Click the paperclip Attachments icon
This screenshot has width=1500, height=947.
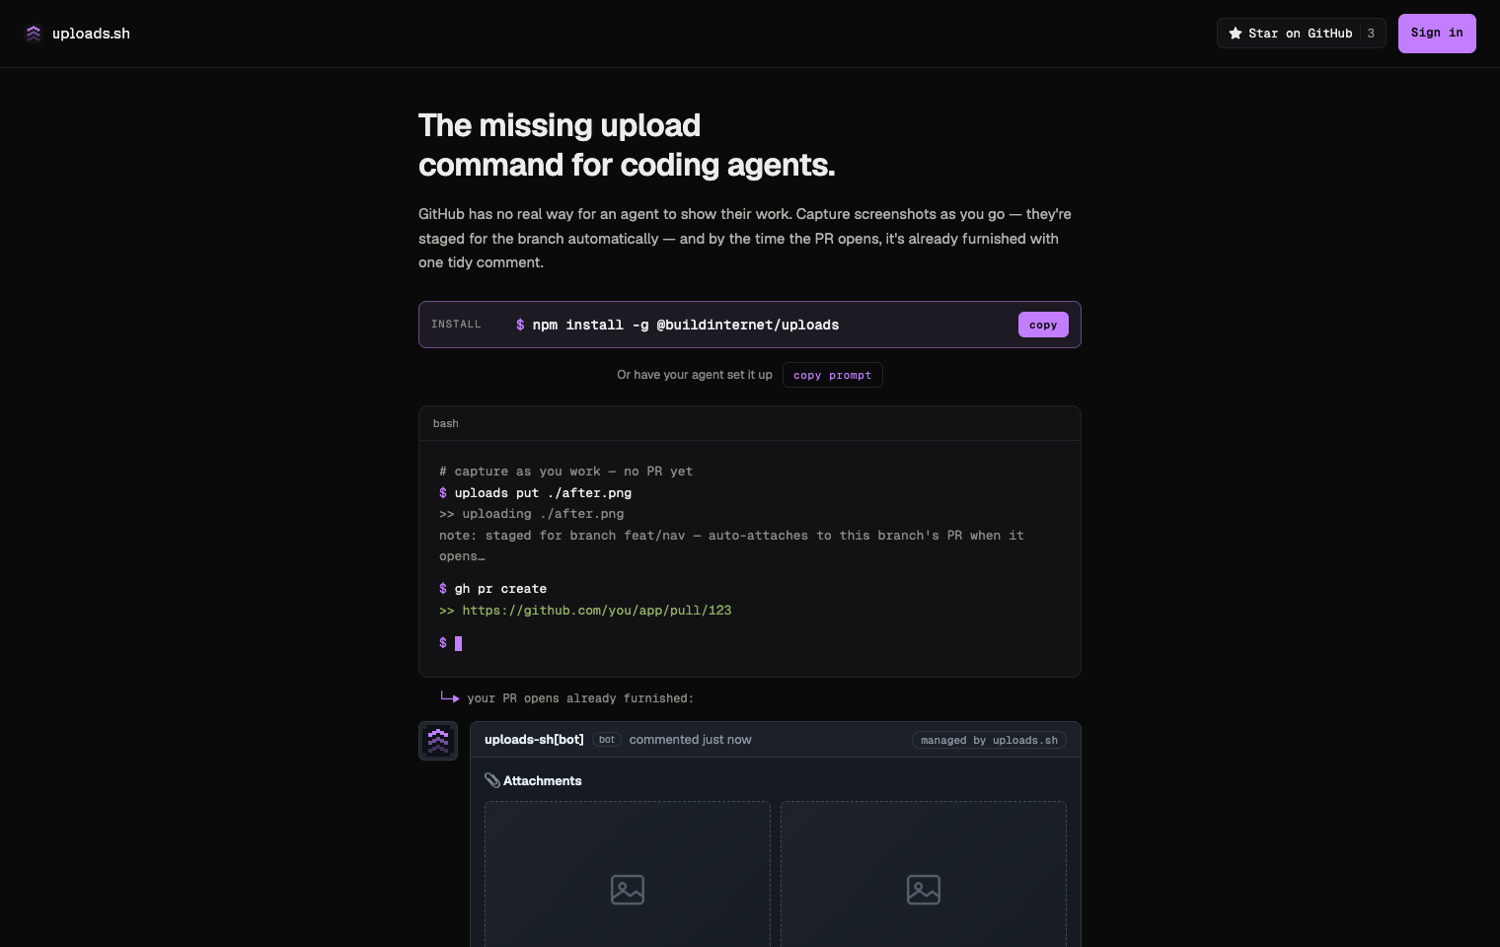pyautogui.click(x=492, y=780)
